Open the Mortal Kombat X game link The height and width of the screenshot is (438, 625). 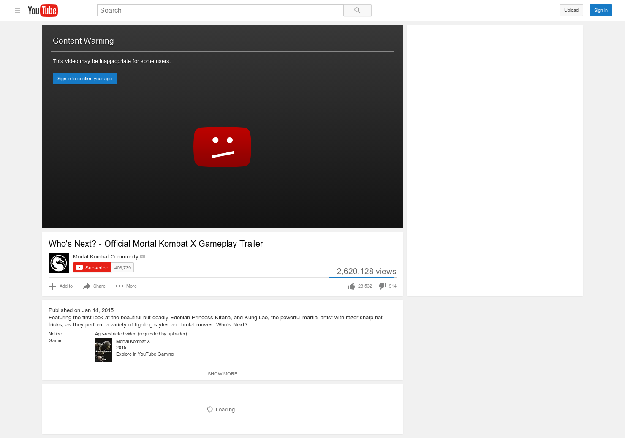pyautogui.click(x=133, y=341)
